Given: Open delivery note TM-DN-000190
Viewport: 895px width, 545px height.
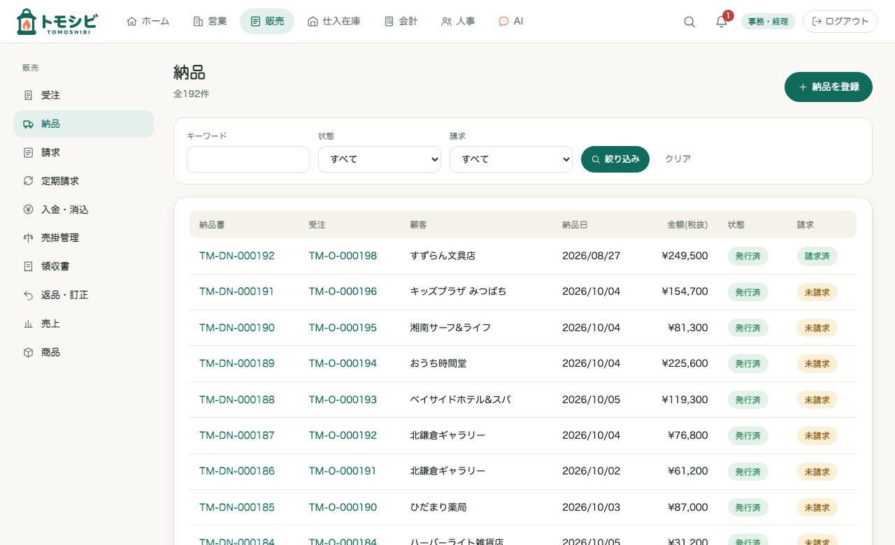Looking at the screenshot, I should [237, 328].
